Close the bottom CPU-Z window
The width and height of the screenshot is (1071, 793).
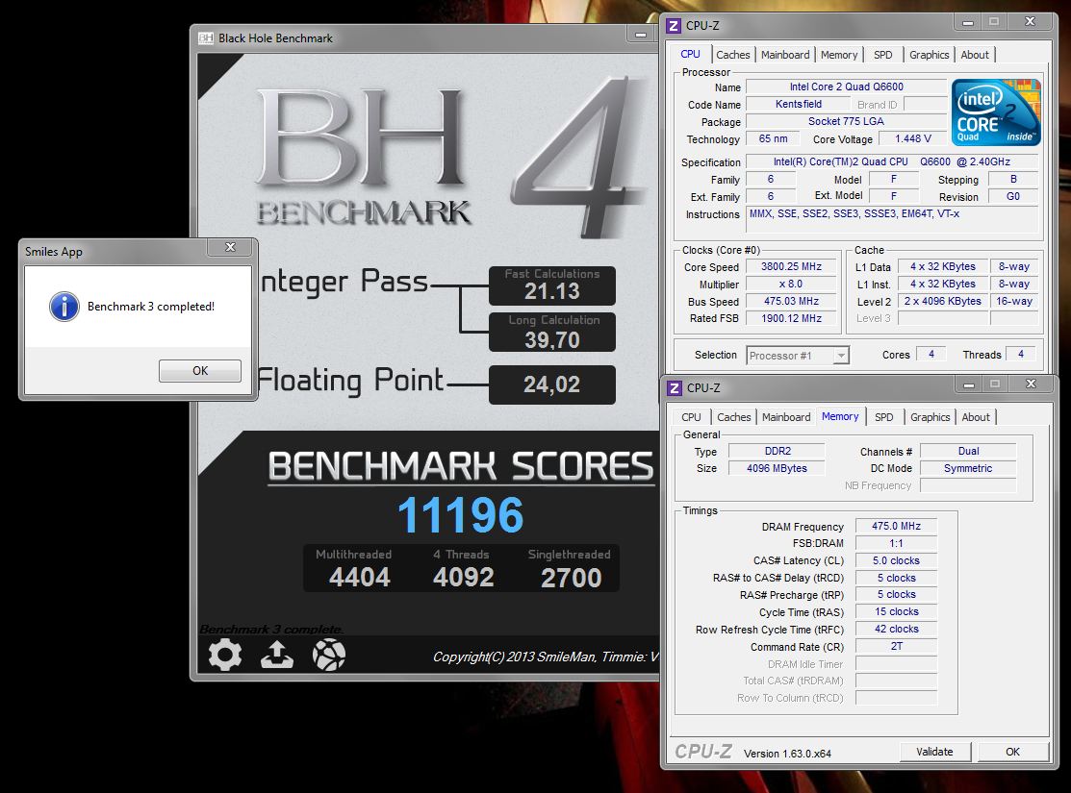1031,384
